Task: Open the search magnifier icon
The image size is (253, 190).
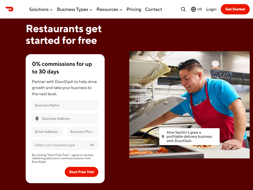Action: coord(183,9)
